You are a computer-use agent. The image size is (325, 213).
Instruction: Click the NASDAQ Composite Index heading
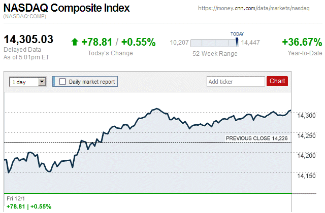[x=67, y=8]
